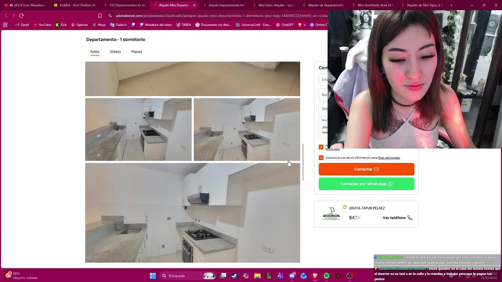The width and height of the screenshot is (502, 282).
Task: Toggle the privacy policy acceptance checkbox
Action: [321, 147]
